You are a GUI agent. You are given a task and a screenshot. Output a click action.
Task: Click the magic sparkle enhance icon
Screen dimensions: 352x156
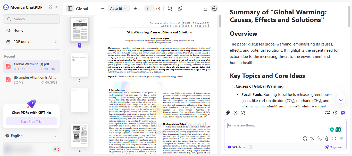[x=312, y=139]
